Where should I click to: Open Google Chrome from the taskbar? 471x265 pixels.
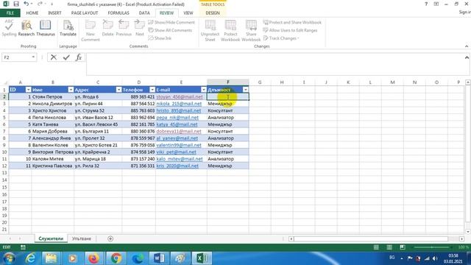point(116,258)
